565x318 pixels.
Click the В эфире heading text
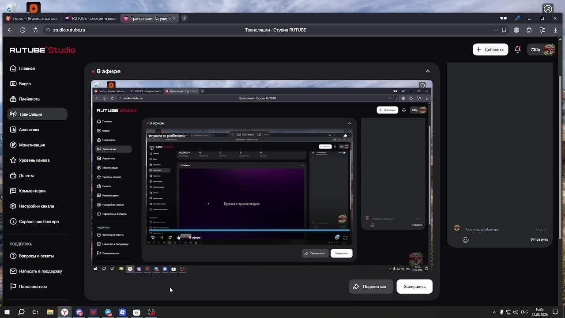pyautogui.click(x=109, y=71)
